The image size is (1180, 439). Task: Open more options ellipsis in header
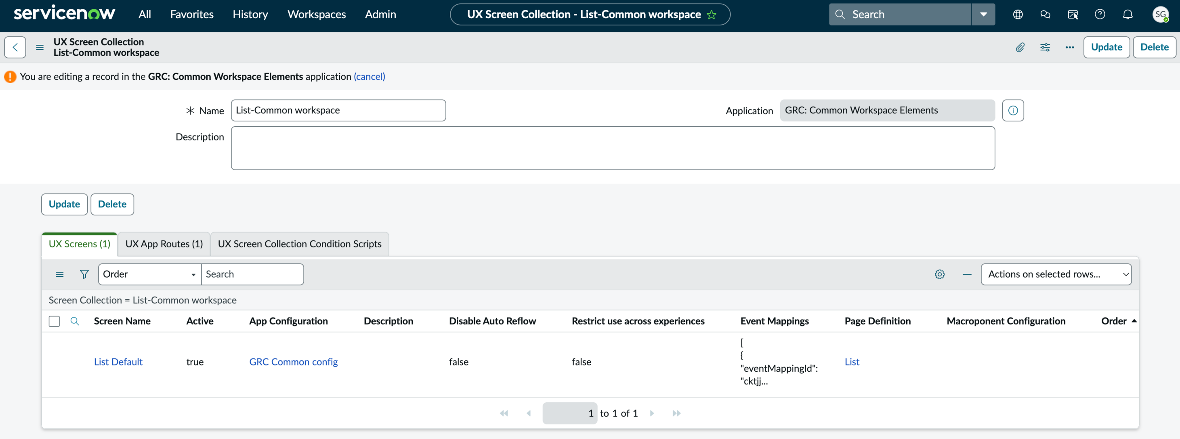pyautogui.click(x=1070, y=47)
